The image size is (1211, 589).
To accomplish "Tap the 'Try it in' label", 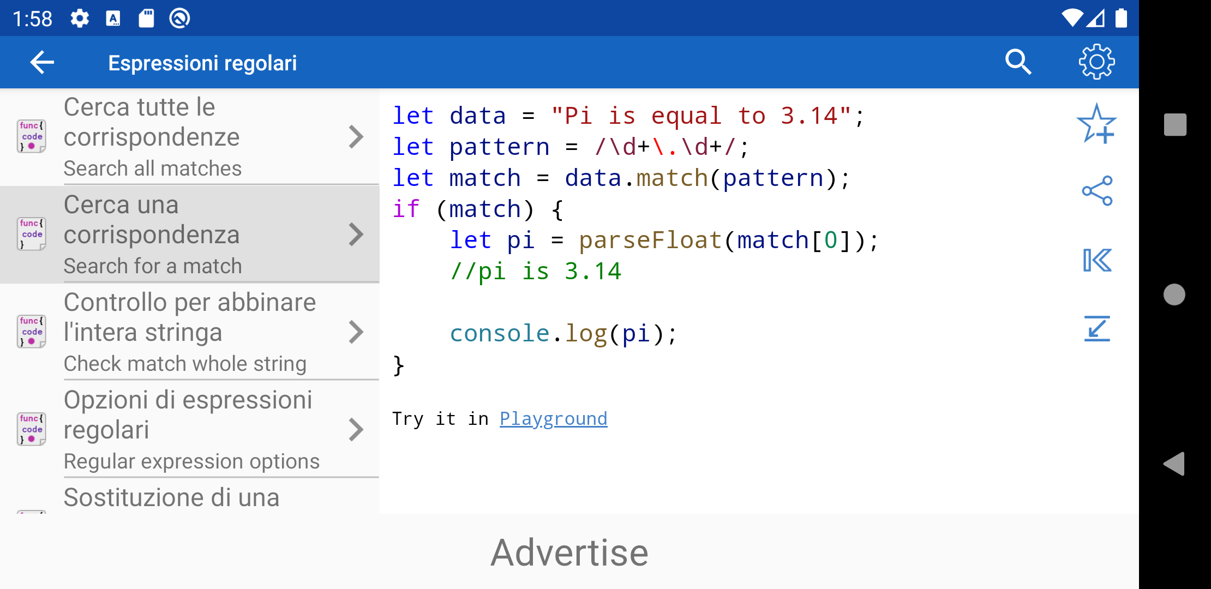I will pyautogui.click(x=440, y=419).
